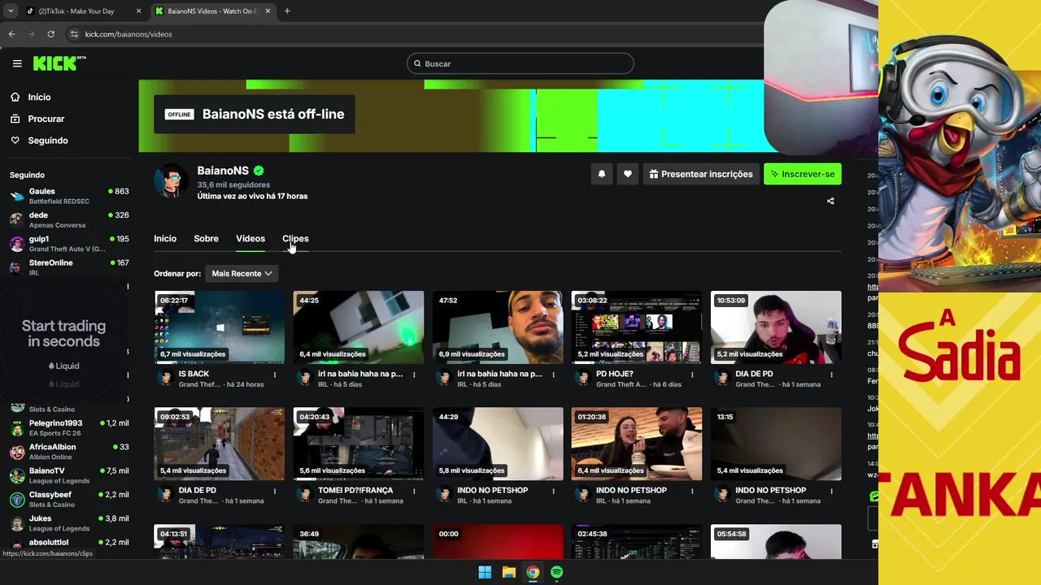This screenshot has height=585, width=1041.
Task: Click Seguindo in the left sidebar
Action: click(x=48, y=141)
